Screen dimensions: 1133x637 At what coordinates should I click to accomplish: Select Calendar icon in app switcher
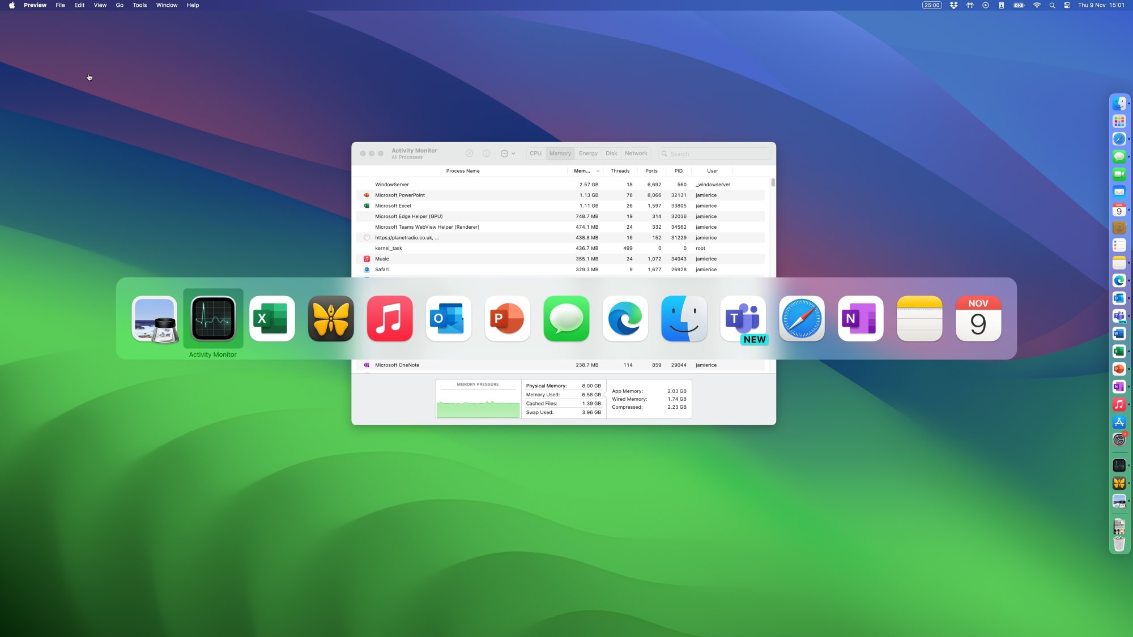pyautogui.click(x=978, y=318)
